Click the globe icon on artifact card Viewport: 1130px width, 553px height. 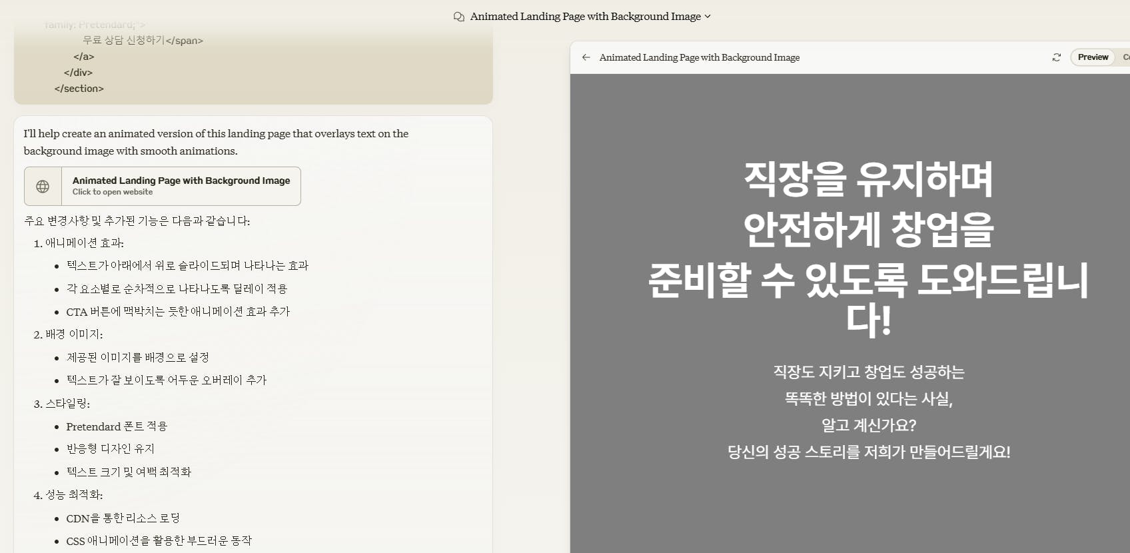(43, 187)
